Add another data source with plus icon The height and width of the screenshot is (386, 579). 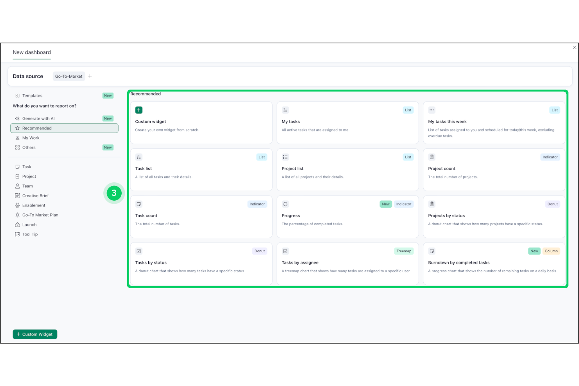click(90, 76)
